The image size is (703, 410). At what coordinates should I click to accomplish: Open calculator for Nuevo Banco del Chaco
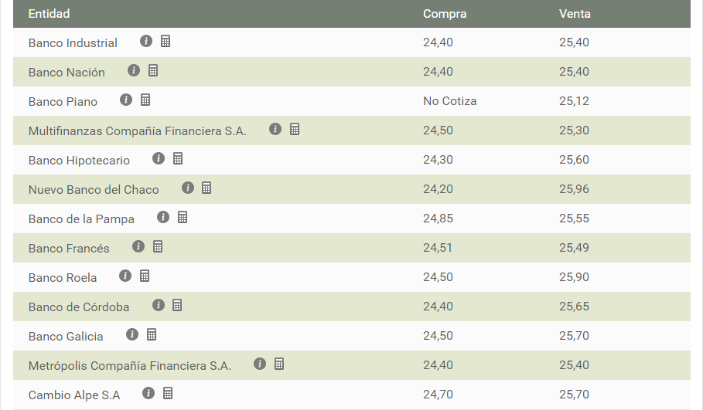coord(206,188)
